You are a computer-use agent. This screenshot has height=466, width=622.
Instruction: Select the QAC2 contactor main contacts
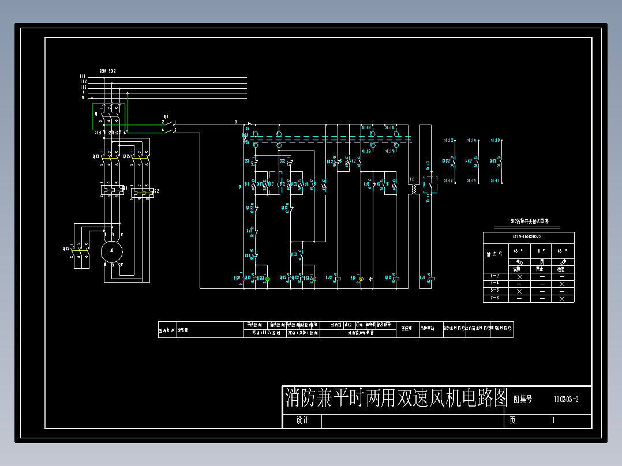pos(140,158)
